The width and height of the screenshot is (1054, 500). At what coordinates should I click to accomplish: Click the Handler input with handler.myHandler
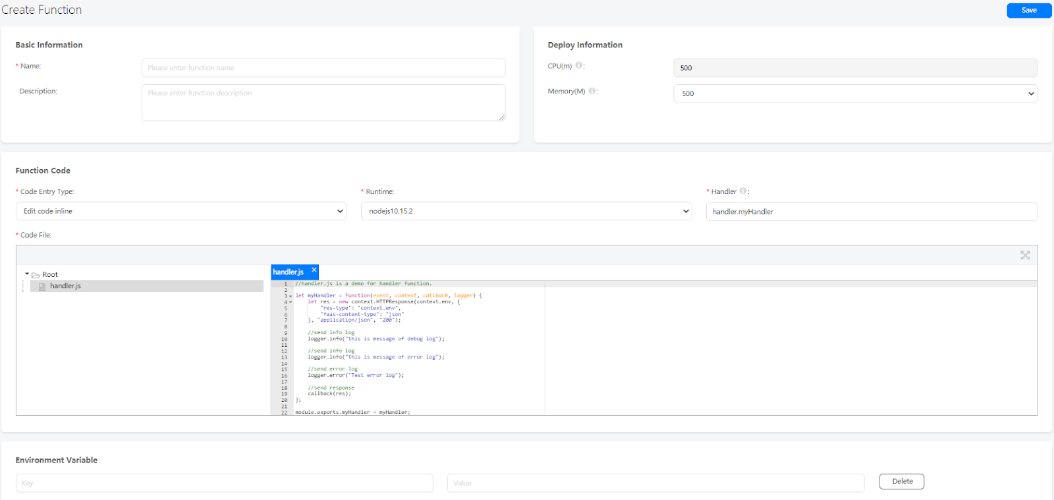(872, 212)
